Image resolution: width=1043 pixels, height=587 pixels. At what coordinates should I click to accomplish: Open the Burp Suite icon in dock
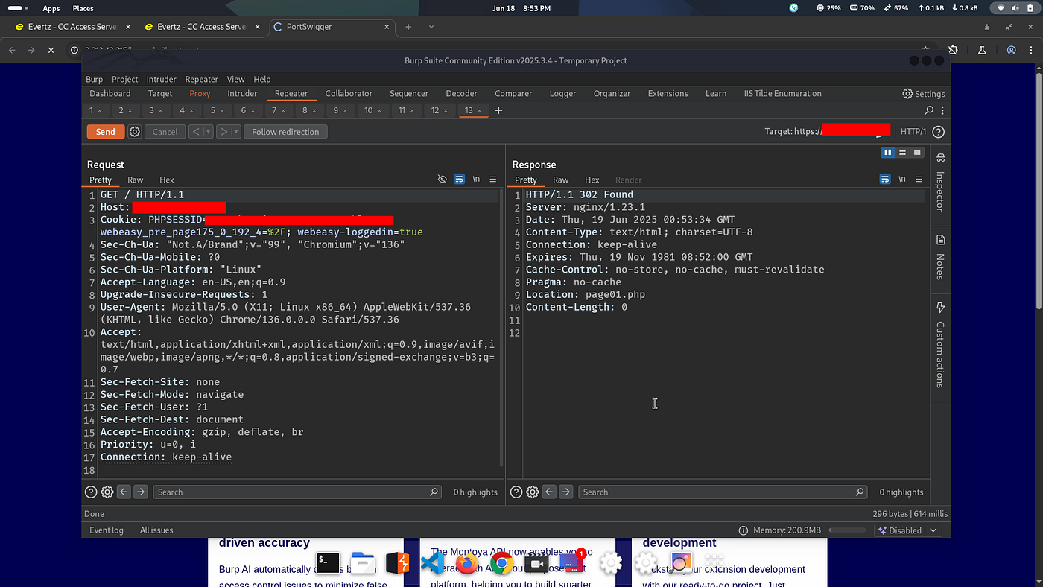(x=398, y=563)
